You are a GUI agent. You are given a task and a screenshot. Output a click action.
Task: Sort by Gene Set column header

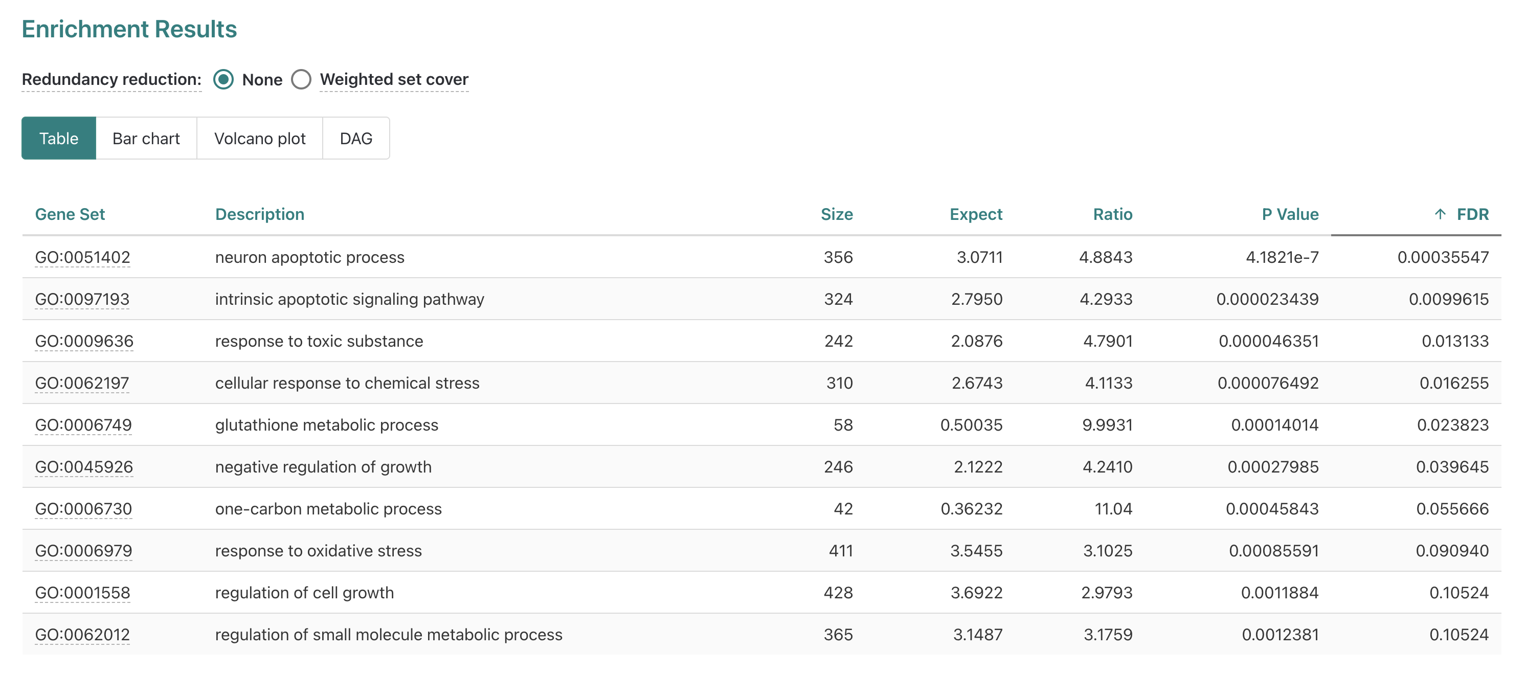(x=70, y=214)
